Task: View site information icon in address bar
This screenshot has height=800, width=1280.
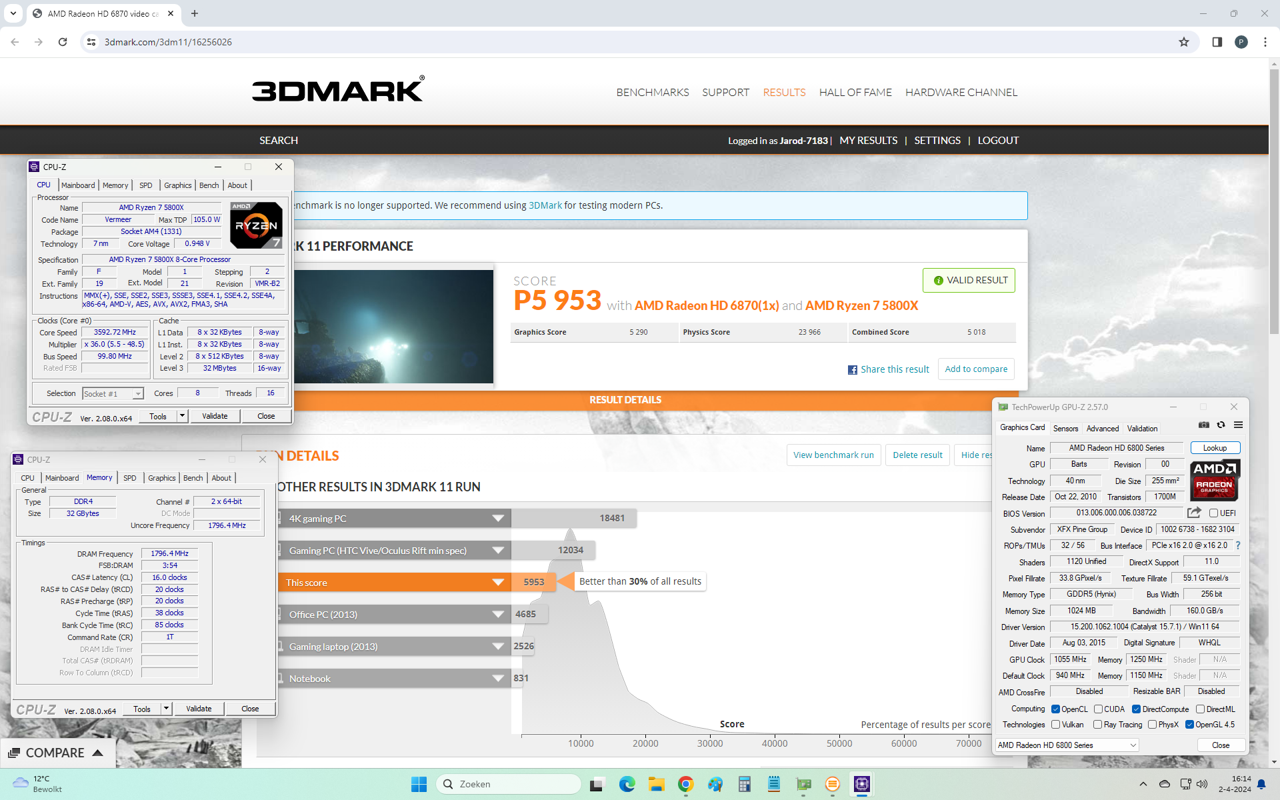Action: click(x=91, y=42)
